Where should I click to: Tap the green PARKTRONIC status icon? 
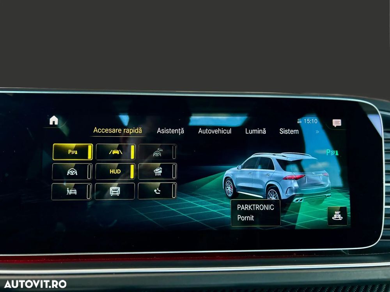pos(332,152)
